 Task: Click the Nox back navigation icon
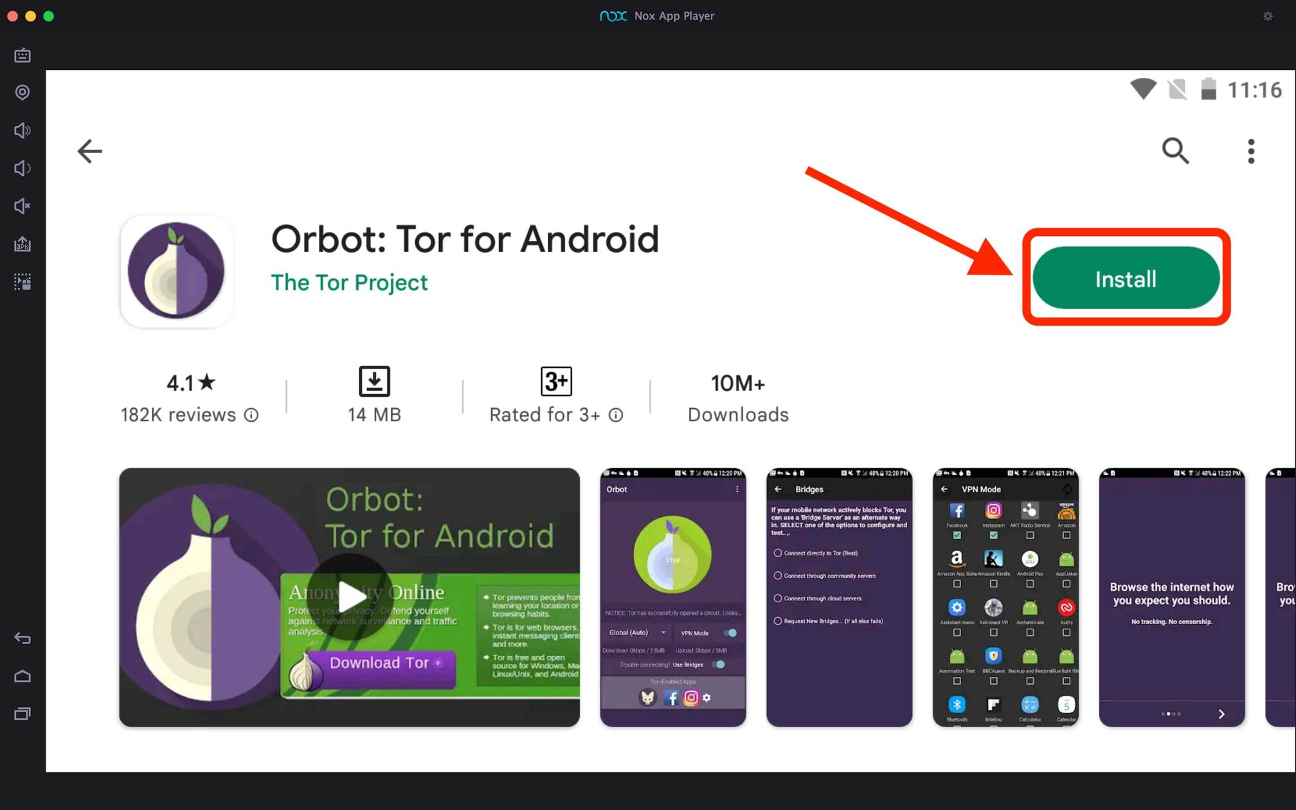(22, 638)
